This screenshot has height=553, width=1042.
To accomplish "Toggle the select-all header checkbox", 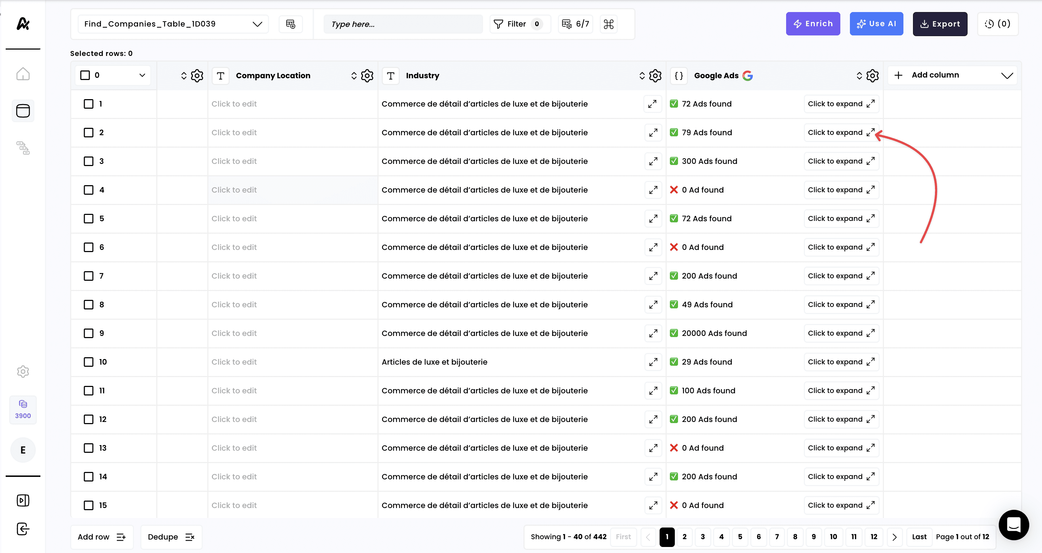I will pyautogui.click(x=85, y=75).
